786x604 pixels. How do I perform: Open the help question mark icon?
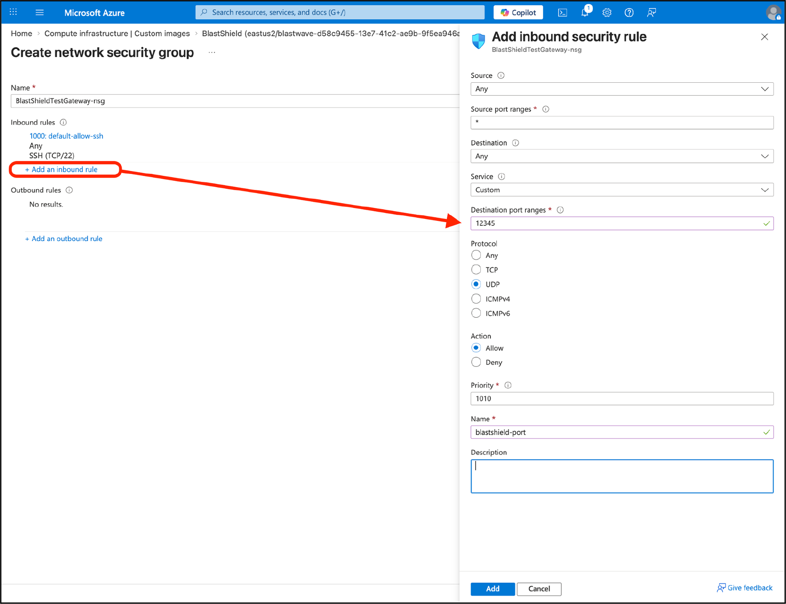coord(629,12)
